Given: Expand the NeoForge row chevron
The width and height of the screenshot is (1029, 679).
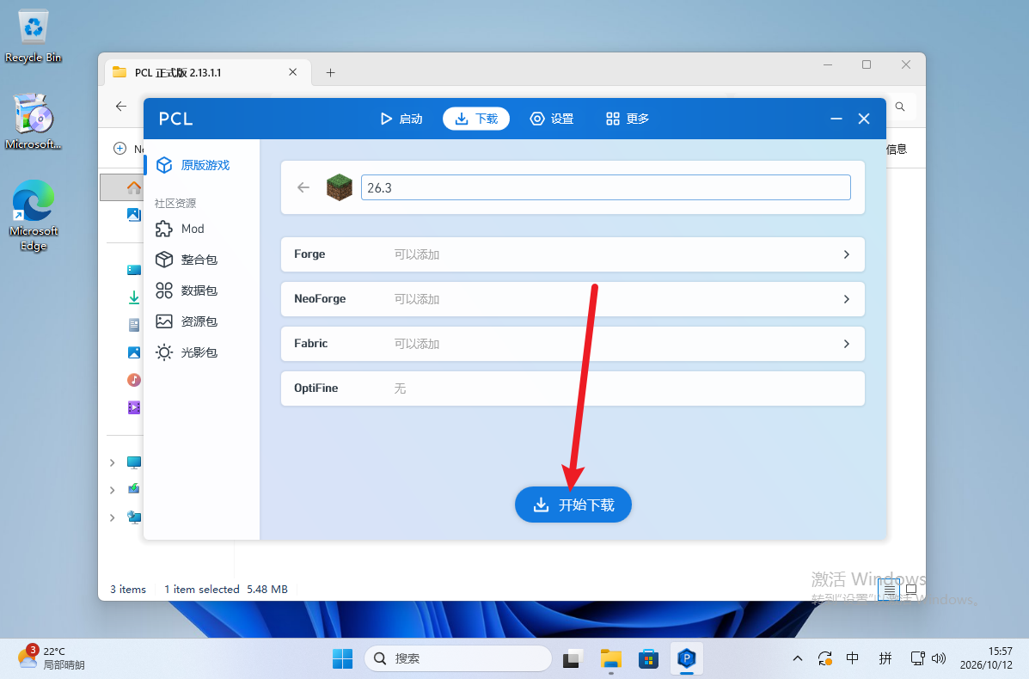Looking at the screenshot, I should coord(847,299).
